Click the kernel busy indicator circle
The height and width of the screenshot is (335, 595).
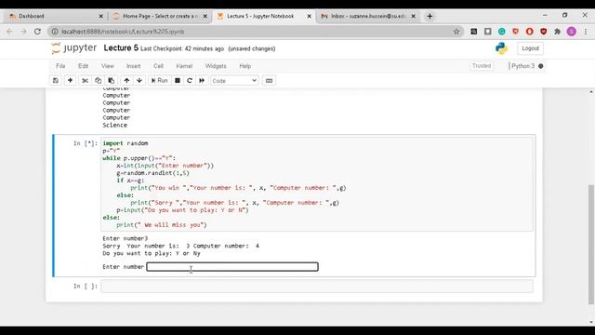click(541, 66)
